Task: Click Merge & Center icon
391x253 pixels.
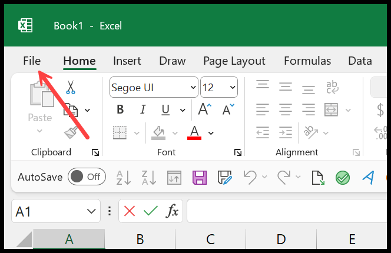Action: click(331, 109)
